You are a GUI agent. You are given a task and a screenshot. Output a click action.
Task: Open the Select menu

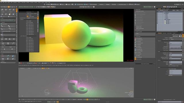point(9,2)
